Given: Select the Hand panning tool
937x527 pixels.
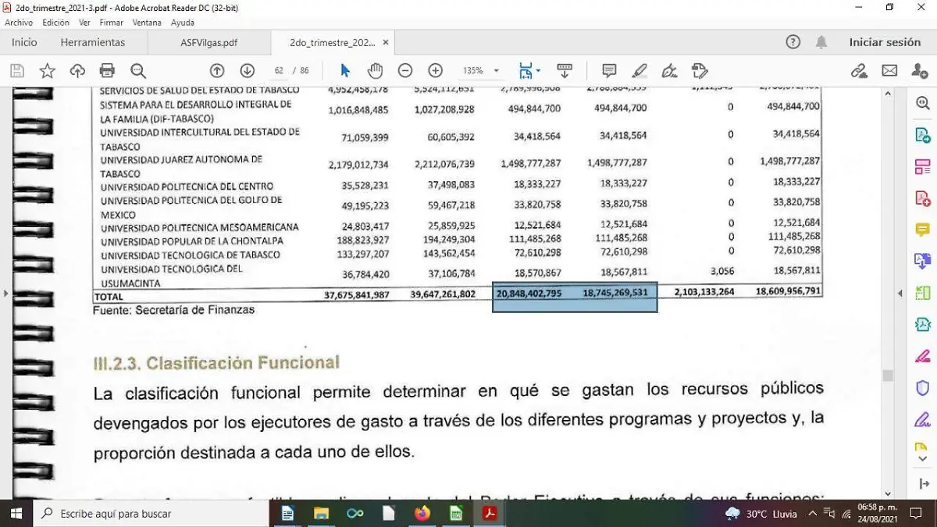Looking at the screenshot, I should 375,70.
